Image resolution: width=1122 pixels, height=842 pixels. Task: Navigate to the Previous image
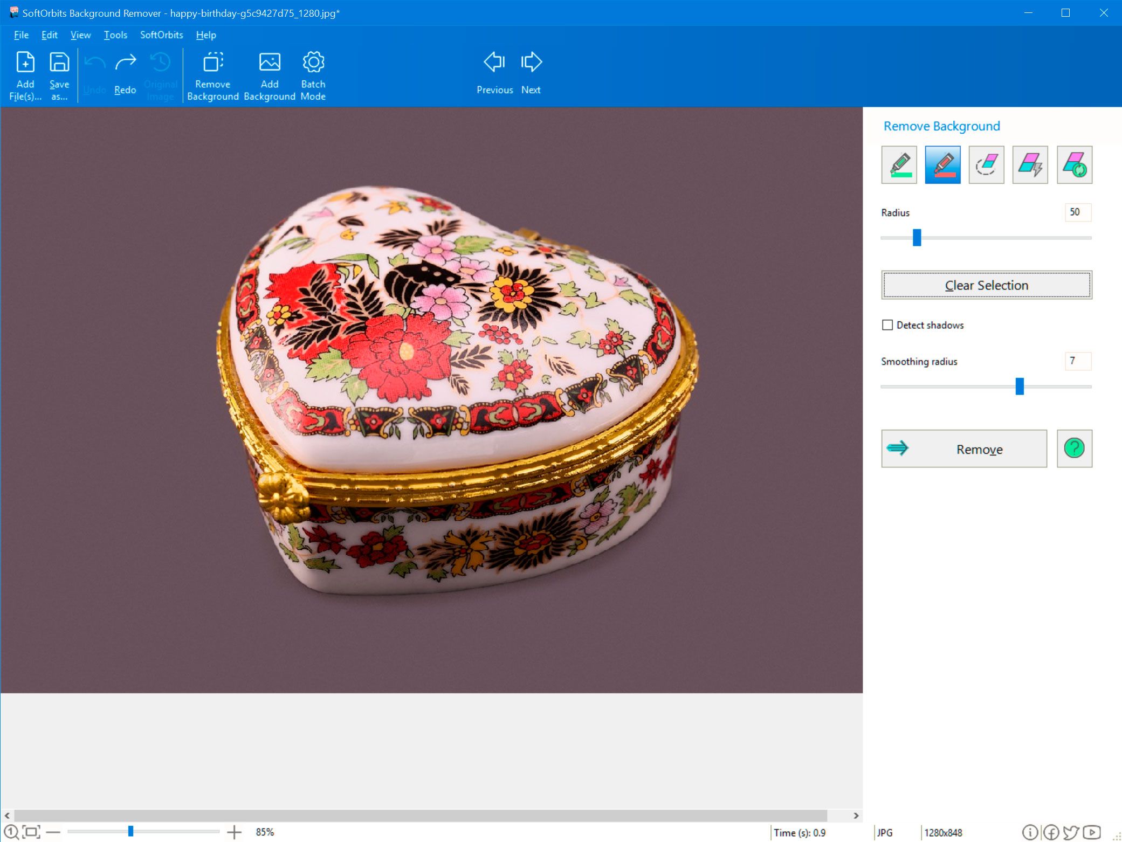493,73
